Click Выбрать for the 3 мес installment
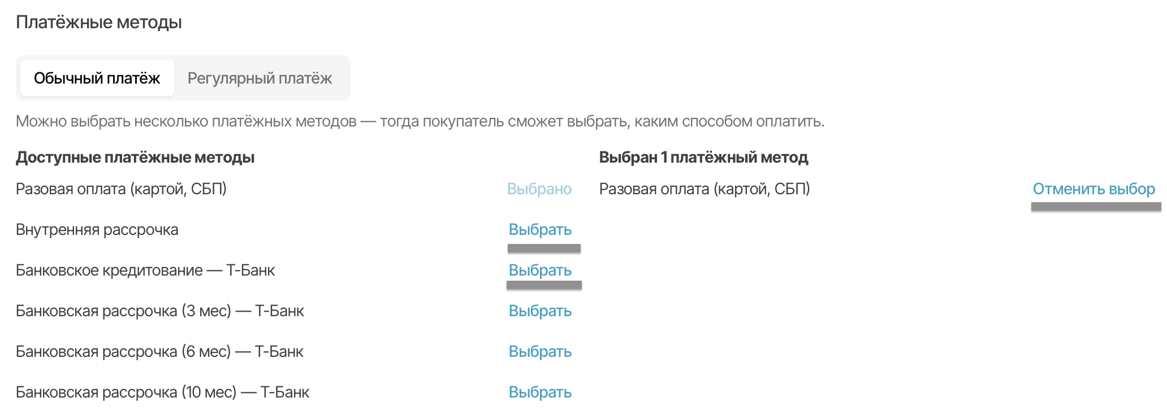 click(540, 311)
